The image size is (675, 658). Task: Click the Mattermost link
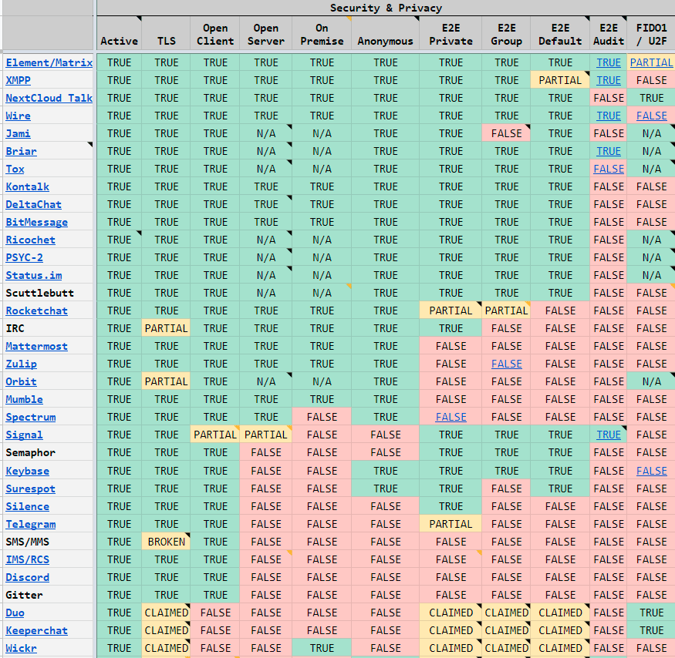coord(36,346)
